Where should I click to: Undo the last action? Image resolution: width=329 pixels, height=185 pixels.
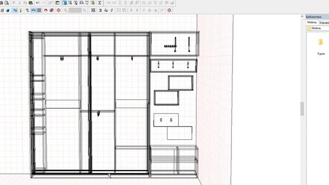pyautogui.click(x=38, y=3)
